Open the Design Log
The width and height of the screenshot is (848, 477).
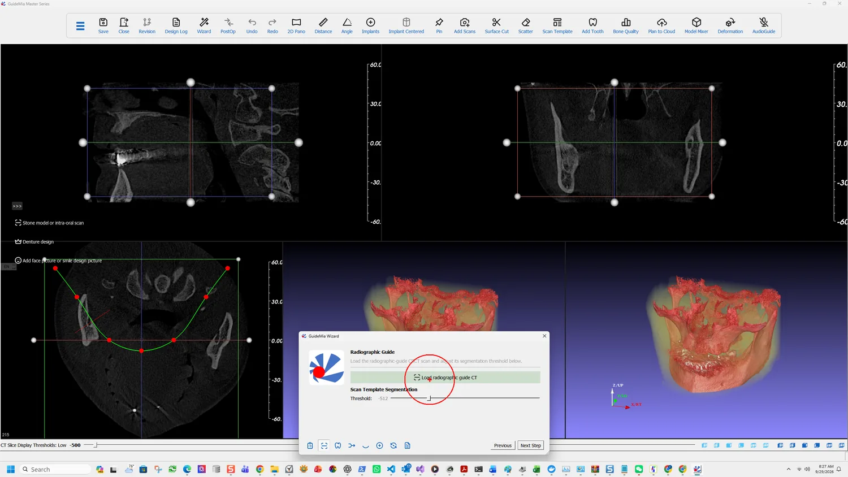tap(176, 25)
